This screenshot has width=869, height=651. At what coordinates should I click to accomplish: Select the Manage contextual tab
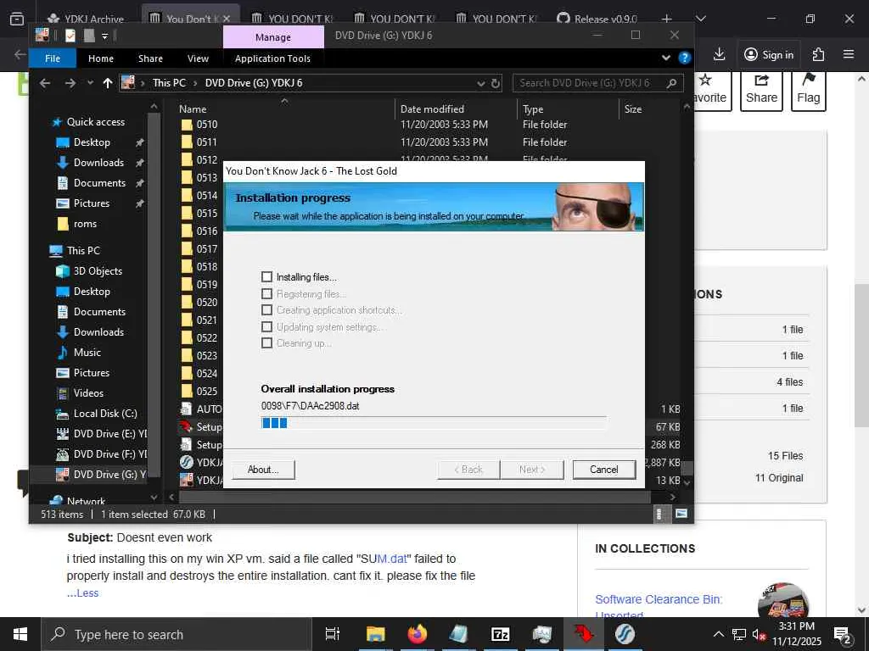pyautogui.click(x=273, y=37)
